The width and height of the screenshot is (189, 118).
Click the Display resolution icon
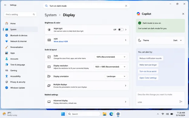click(49, 67)
